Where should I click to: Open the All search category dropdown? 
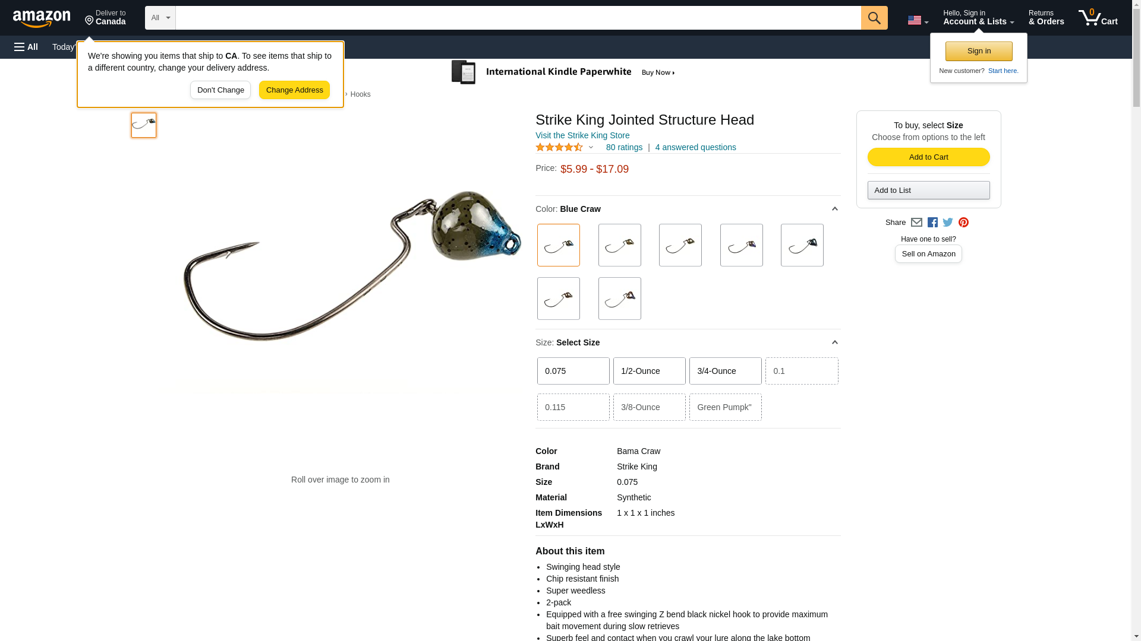160,18
